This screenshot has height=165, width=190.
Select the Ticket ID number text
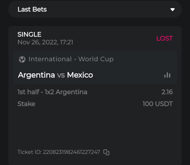point(71,152)
